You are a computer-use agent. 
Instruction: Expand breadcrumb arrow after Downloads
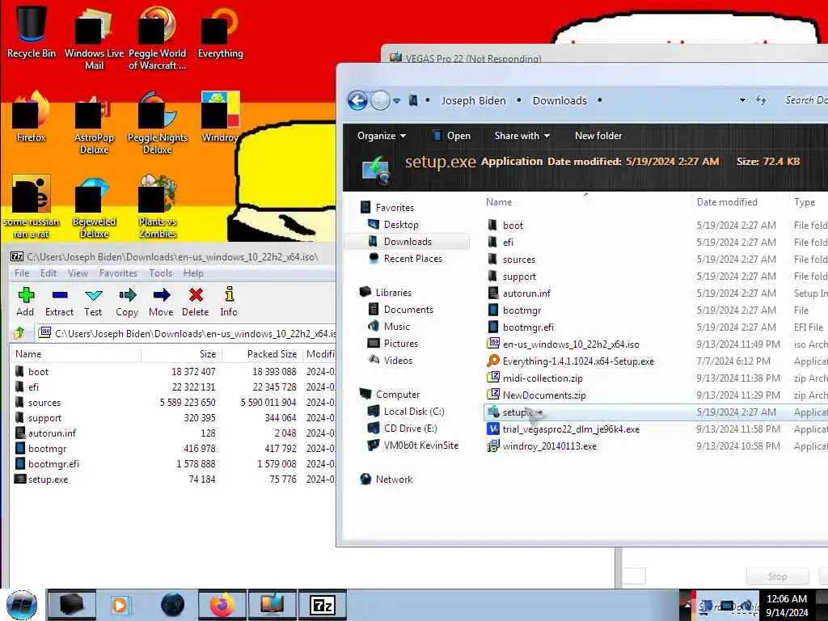[599, 100]
